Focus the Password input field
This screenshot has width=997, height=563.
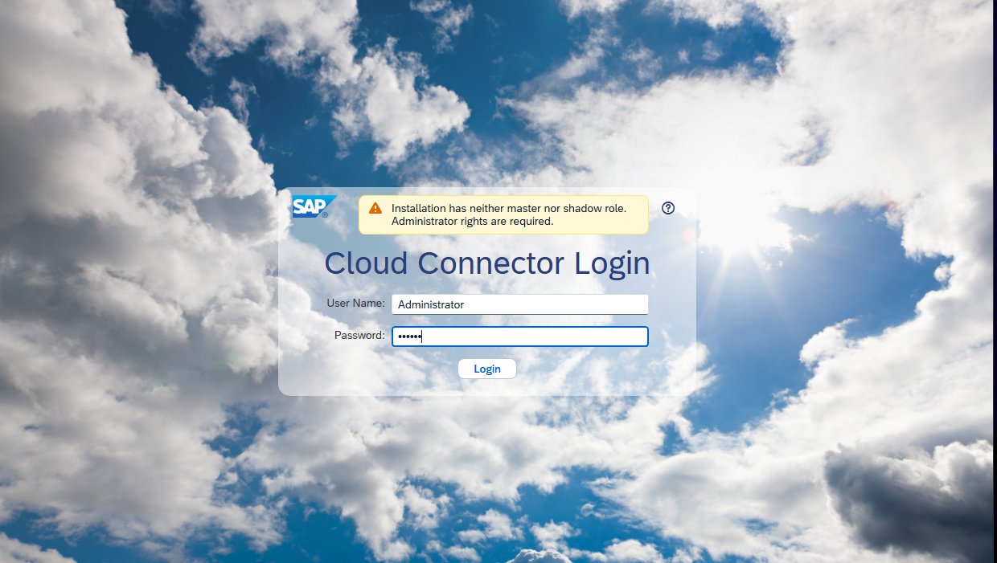pos(520,337)
